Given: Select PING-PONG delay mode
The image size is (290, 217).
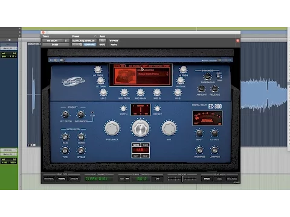Looking at the screenshot, I should tap(232, 178).
